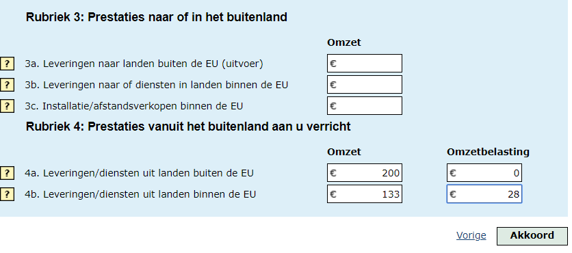Screen dimensions: 572x253
Task: Click the 3c Installatie/afstandsverkopen label
Action: 134,106
